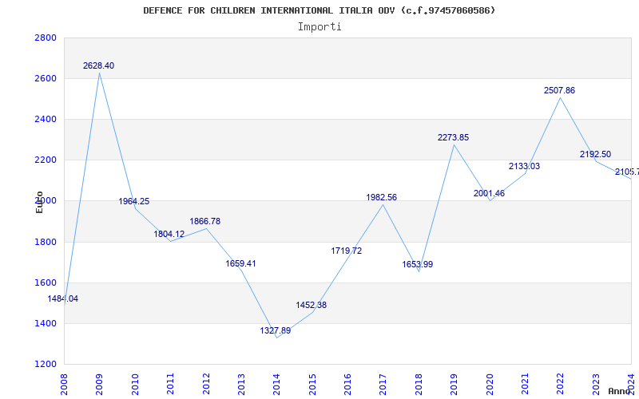Click the 2015 x-axis year label
The image size is (639, 399).
312,384
